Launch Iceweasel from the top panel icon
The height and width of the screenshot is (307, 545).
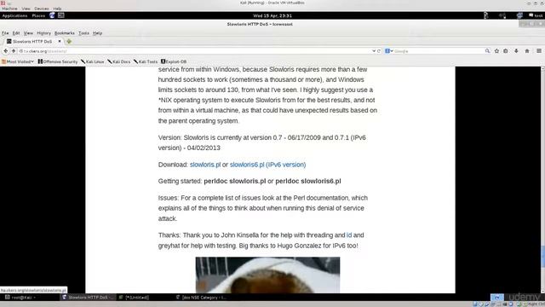pyautogui.click(x=52, y=15)
